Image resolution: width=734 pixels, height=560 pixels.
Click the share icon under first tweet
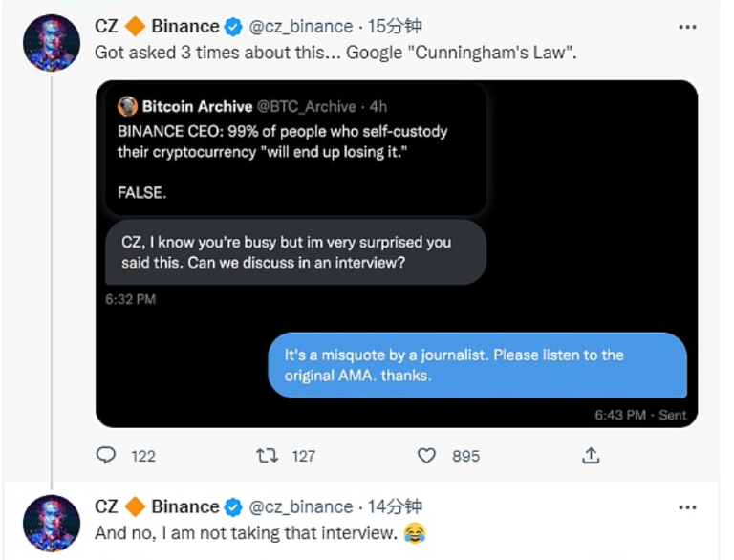point(591,456)
